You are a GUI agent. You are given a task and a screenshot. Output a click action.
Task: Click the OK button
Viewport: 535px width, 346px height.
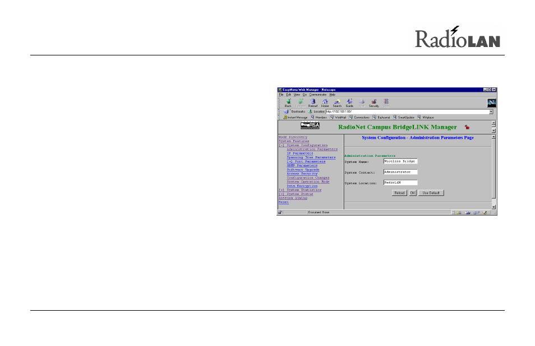[413, 193]
